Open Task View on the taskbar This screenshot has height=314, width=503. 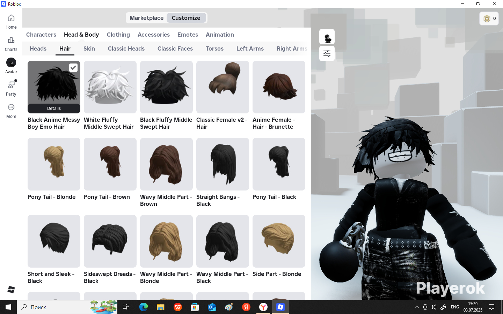126,307
